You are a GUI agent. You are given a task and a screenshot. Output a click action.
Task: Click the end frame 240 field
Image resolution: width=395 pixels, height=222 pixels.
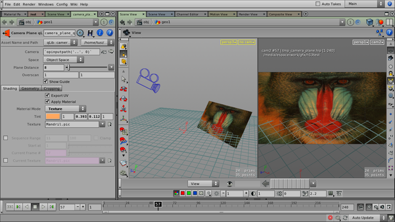(x=347, y=207)
